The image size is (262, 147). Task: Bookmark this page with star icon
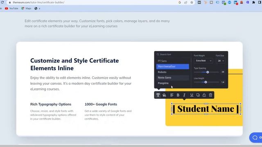192,2
